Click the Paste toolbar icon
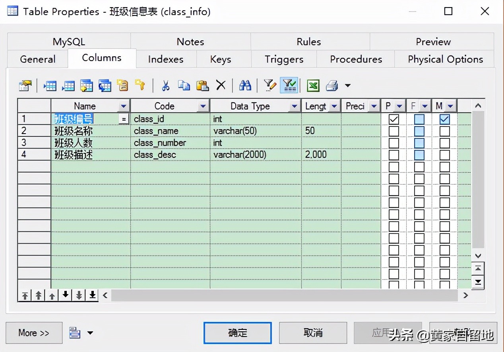The image size is (504, 352). 202,85
